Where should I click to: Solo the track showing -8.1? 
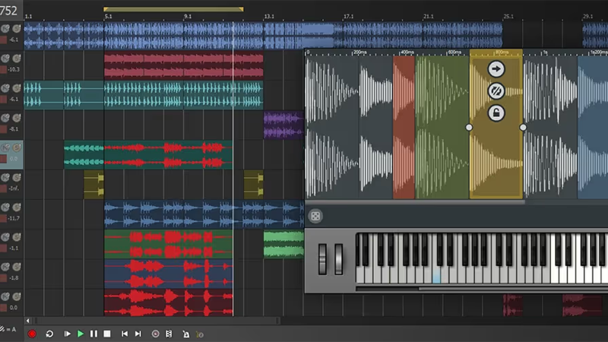tap(16, 118)
